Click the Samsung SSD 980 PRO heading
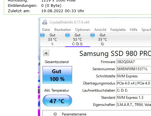Screen dimensions: 151x116 click(115, 54)
